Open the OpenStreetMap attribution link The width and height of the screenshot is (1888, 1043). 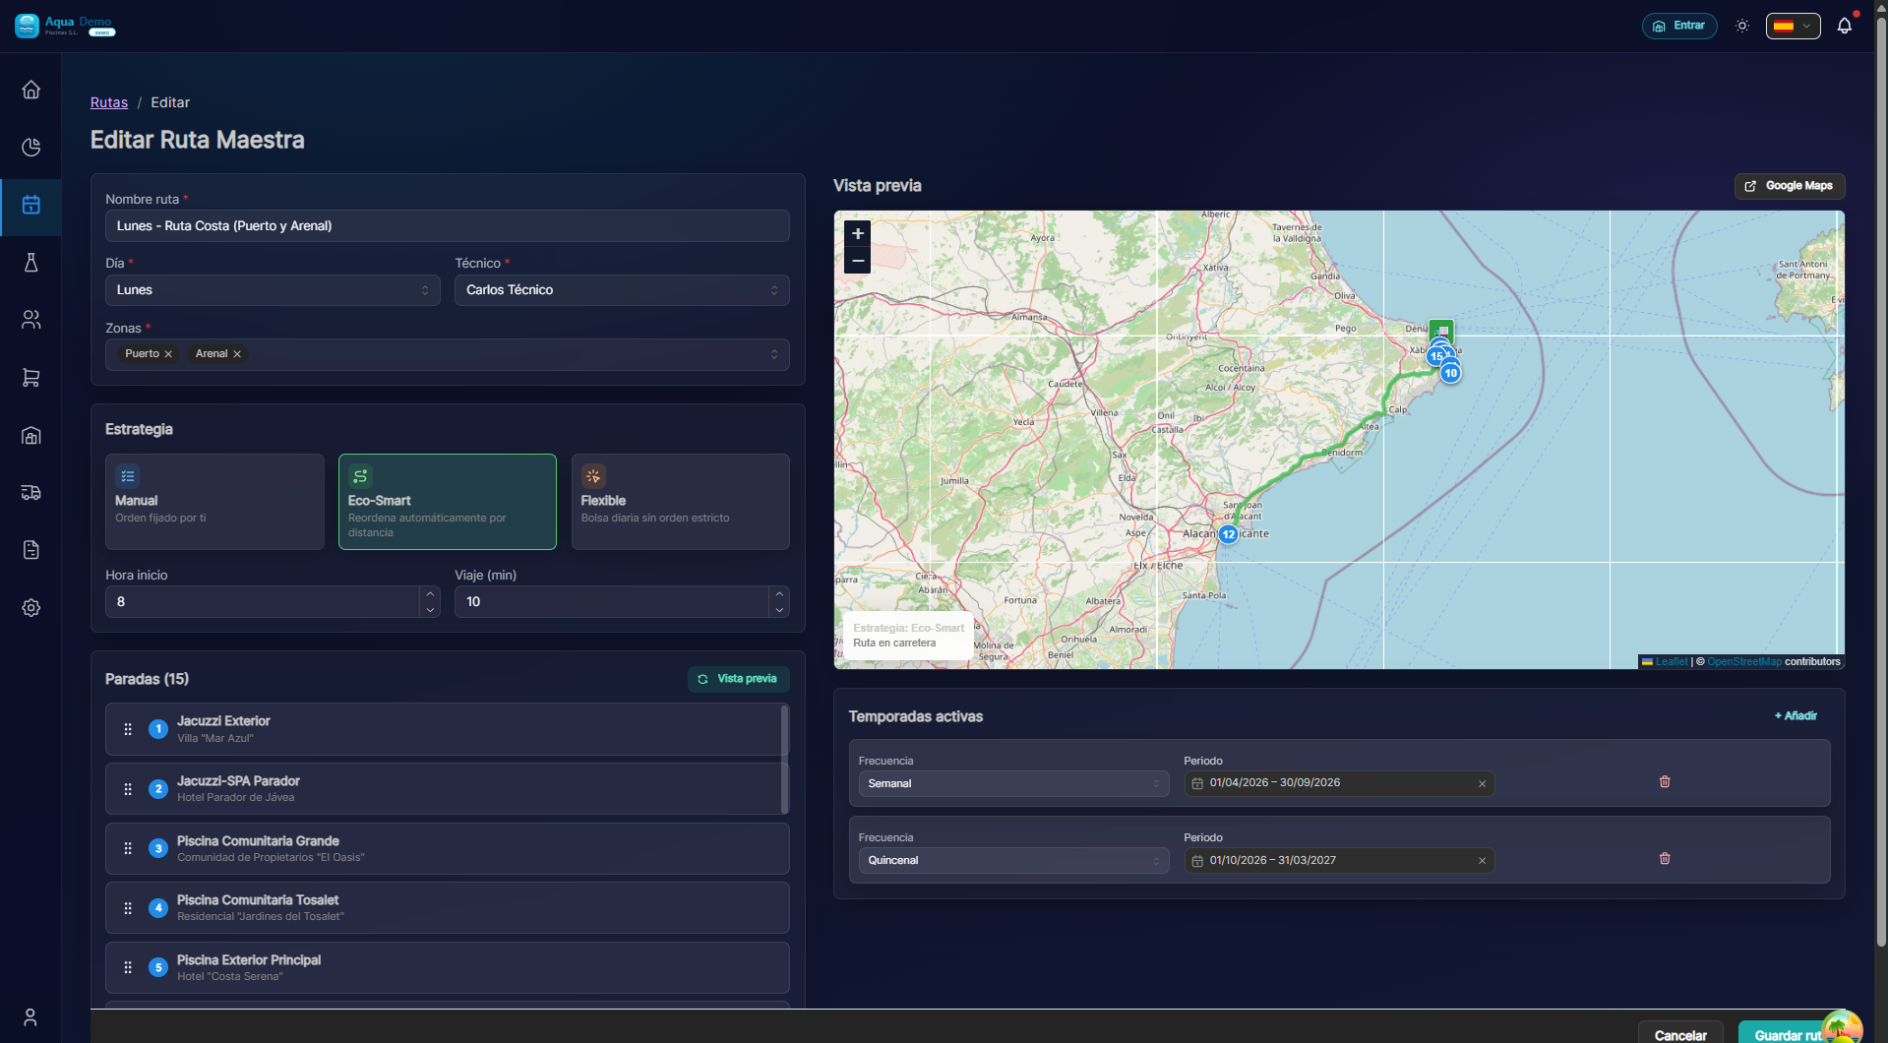(1744, 662)
